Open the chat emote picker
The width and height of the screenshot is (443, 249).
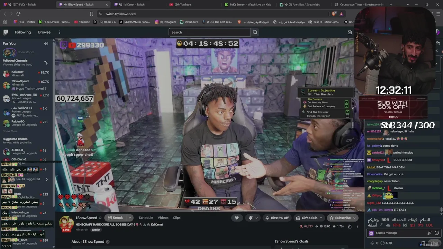coord(437,233)
